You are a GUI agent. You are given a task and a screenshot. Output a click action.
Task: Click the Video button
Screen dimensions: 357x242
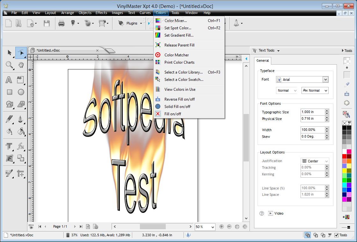276,213
